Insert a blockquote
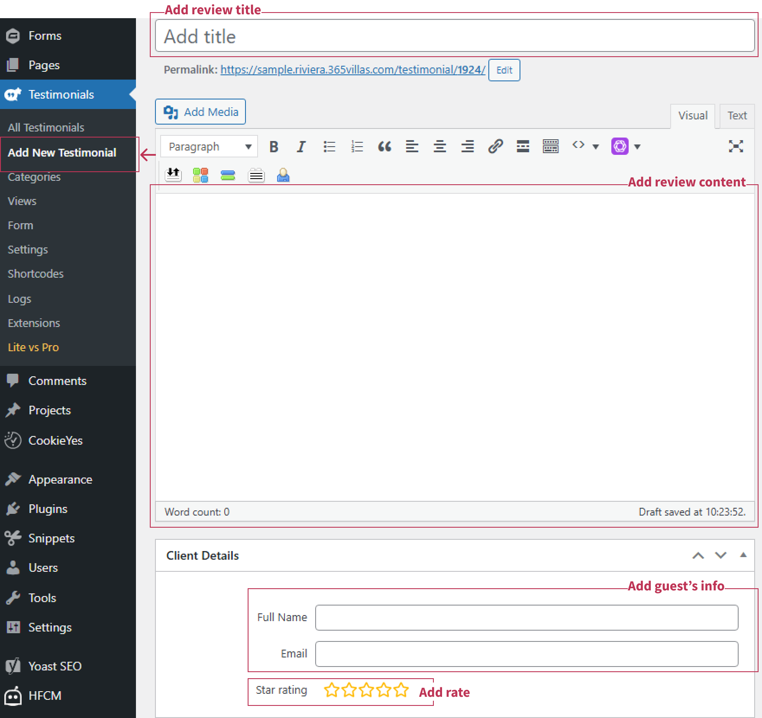This screenshot has width=762, height=718. [x=384, y=147]
